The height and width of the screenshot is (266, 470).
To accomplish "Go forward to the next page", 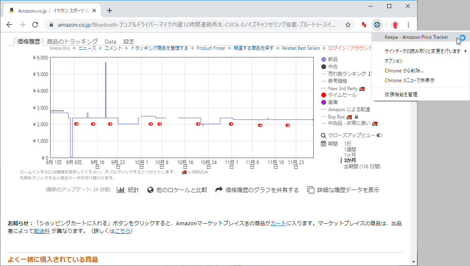I will tap(22, 25).
